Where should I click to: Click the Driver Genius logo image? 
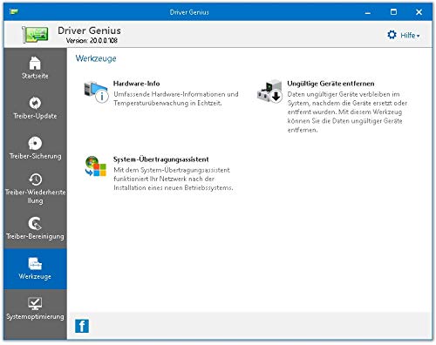[35, 34]
